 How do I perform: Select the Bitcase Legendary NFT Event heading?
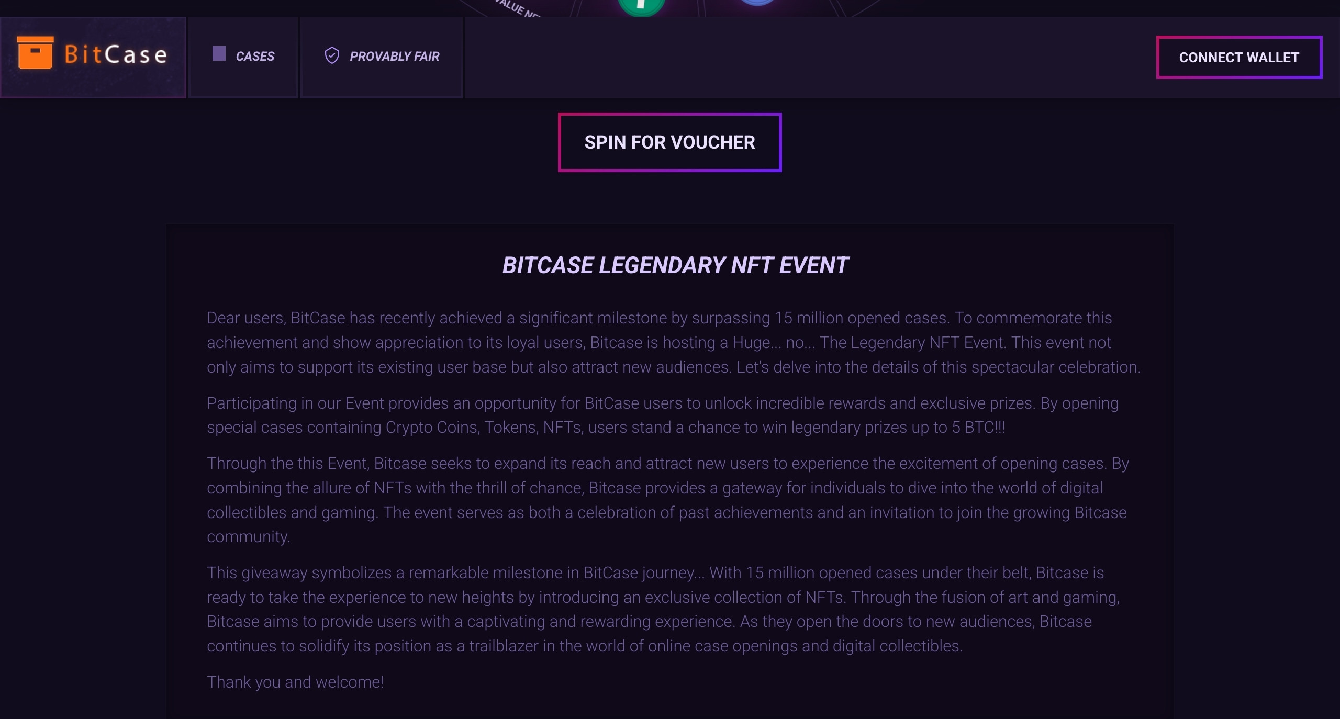tap(675, 265)
